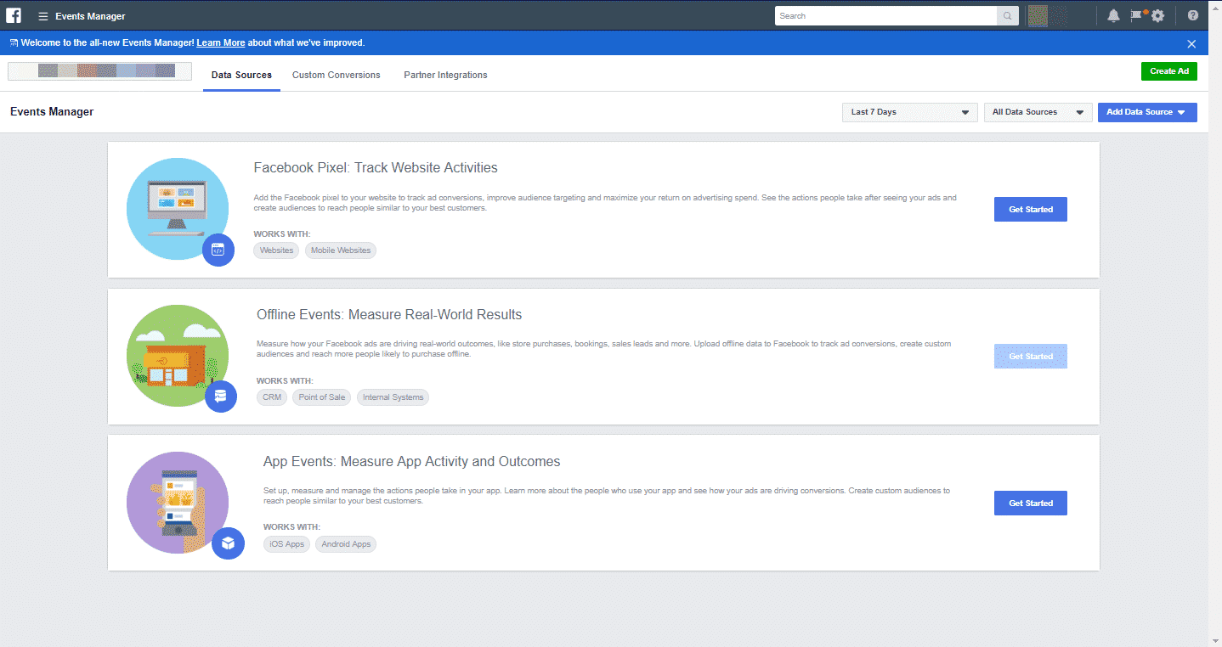Screen dimensions: 1222x647
Task: Open the hamburger navigation menu
Action: pyautogui.click(x=42, y=16)
